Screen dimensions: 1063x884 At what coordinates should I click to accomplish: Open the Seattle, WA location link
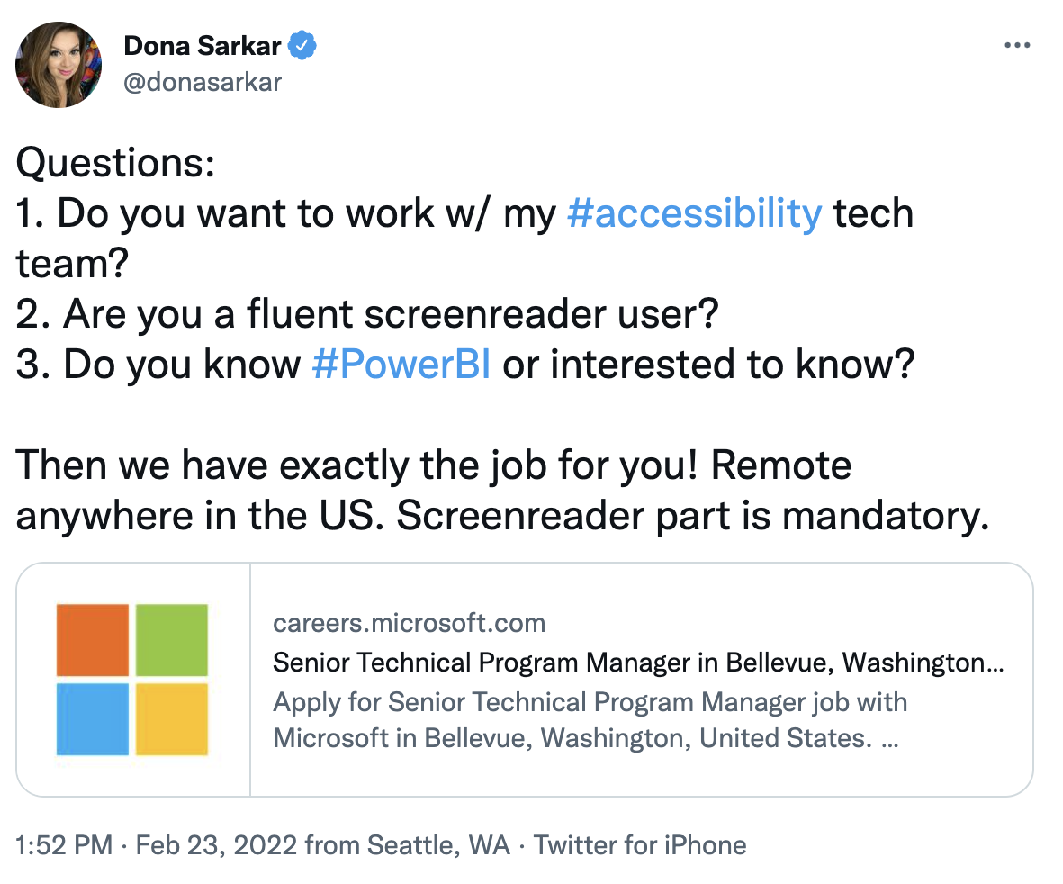(x=438, y=845)
